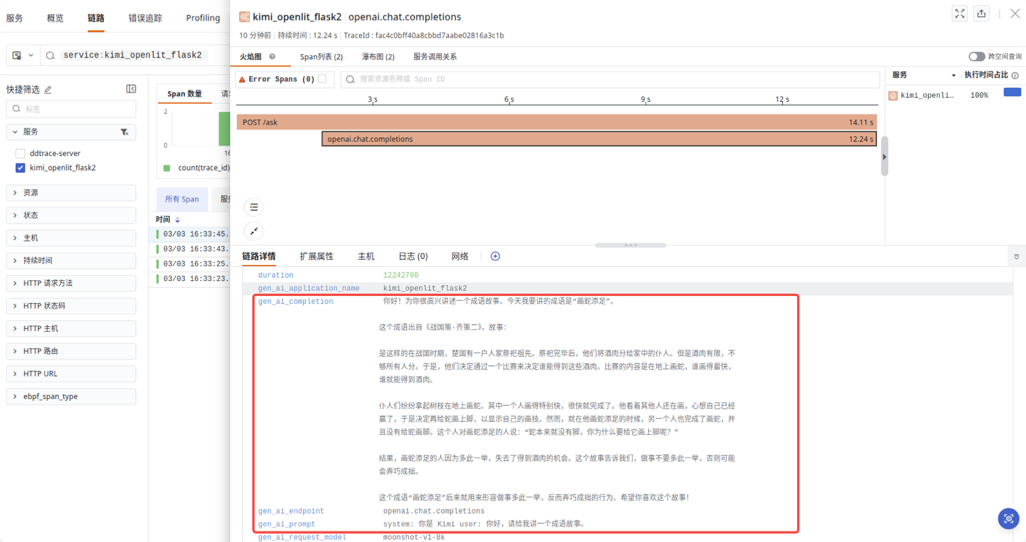Select the 所有 Span list button

[x=182, y=200]
